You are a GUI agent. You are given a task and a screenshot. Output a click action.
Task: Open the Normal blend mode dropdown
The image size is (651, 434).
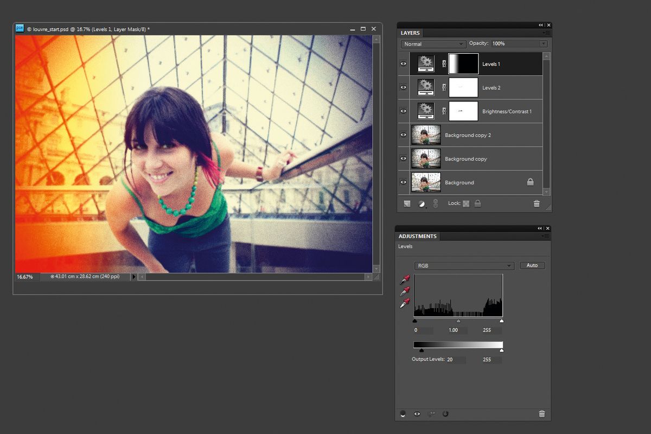coord(433,43)
